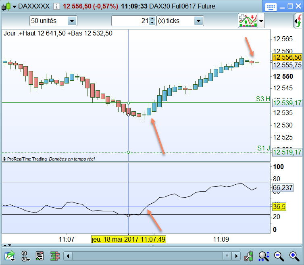The width and height of the screenshot is (304, 265).
Task: Click the add indicator chart icon
Action: tap(248, 21)
